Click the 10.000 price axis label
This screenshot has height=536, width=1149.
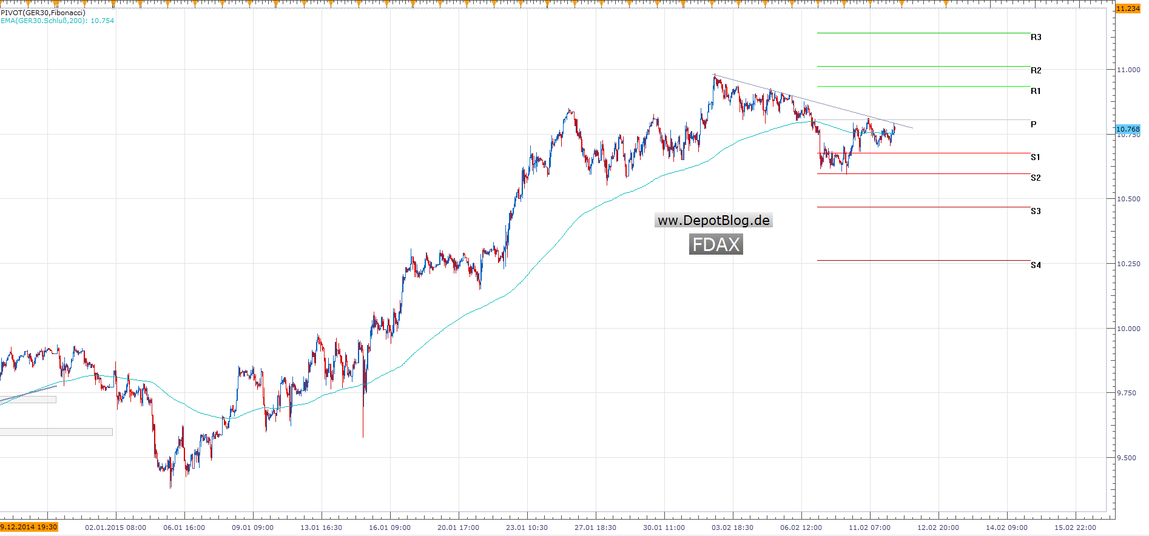point(1128,329)
